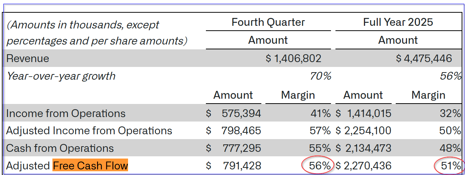Click the orange-highlighted Free Cash Flow text
This screenshot has height=175, width=465.
pyautogui.click(x=90, y=165)
